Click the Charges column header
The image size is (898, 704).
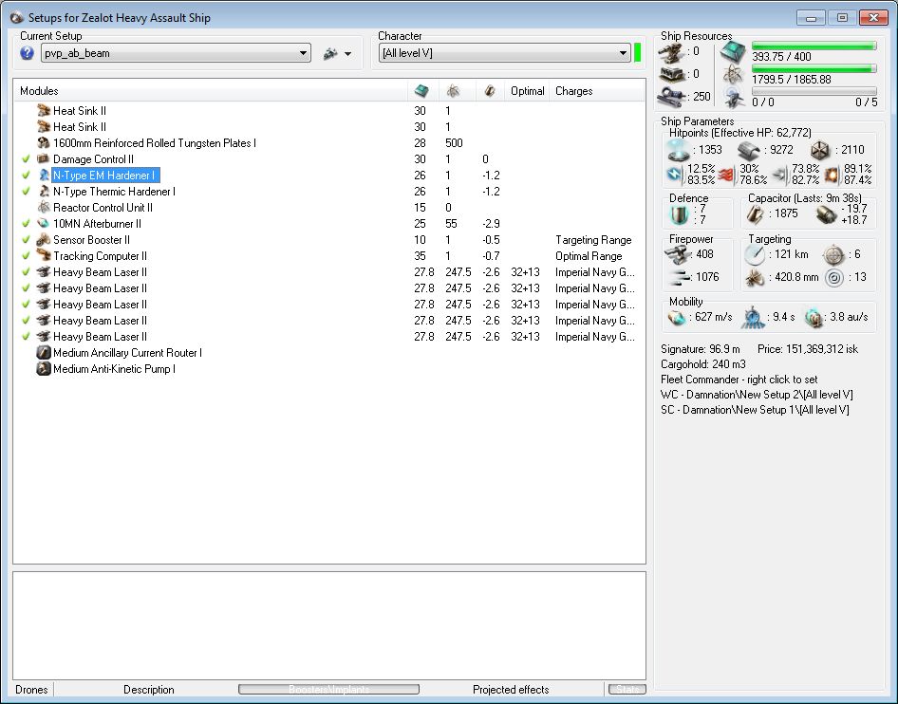[597, 91]
